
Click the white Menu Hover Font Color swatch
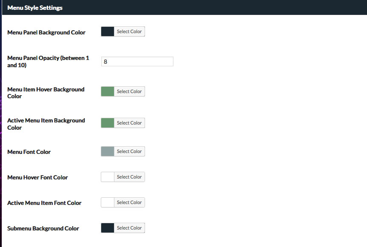coord(108,177)
